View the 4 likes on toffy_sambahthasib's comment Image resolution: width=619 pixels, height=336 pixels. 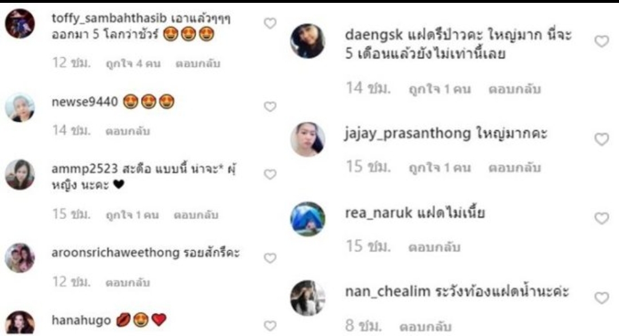click(x=133, y=63)
